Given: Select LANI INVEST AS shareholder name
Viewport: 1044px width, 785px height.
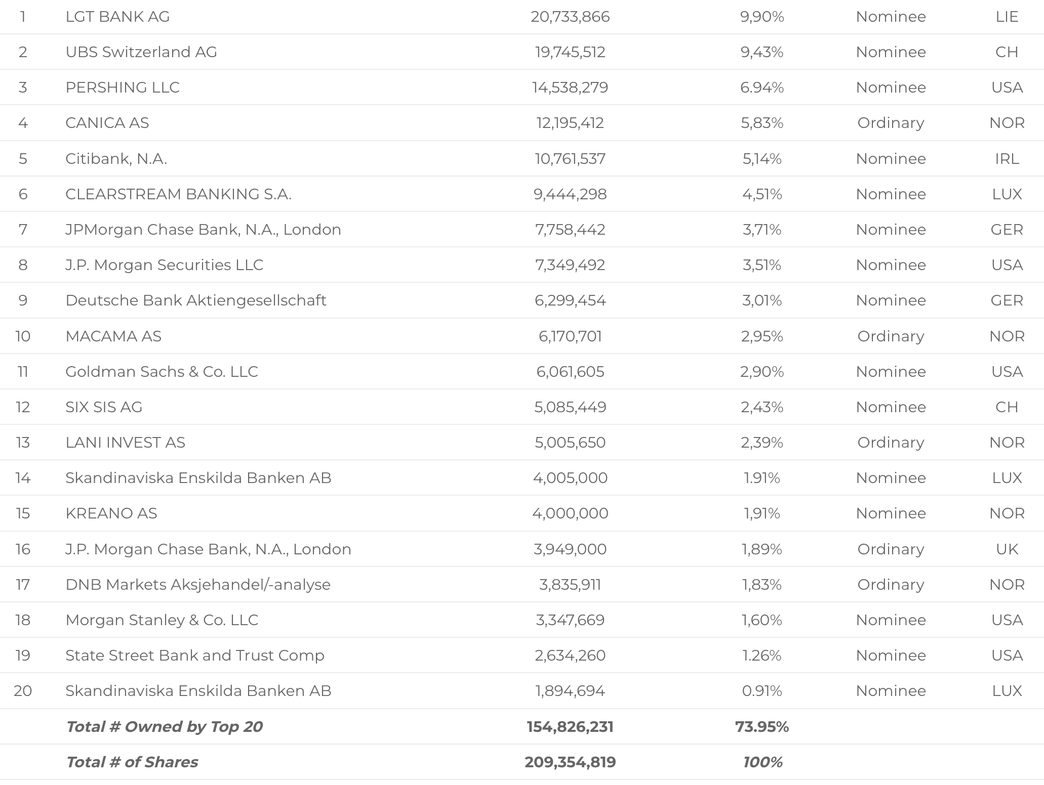Looking at the screenshot, I should pyautogui.click(x=125, y=443).
